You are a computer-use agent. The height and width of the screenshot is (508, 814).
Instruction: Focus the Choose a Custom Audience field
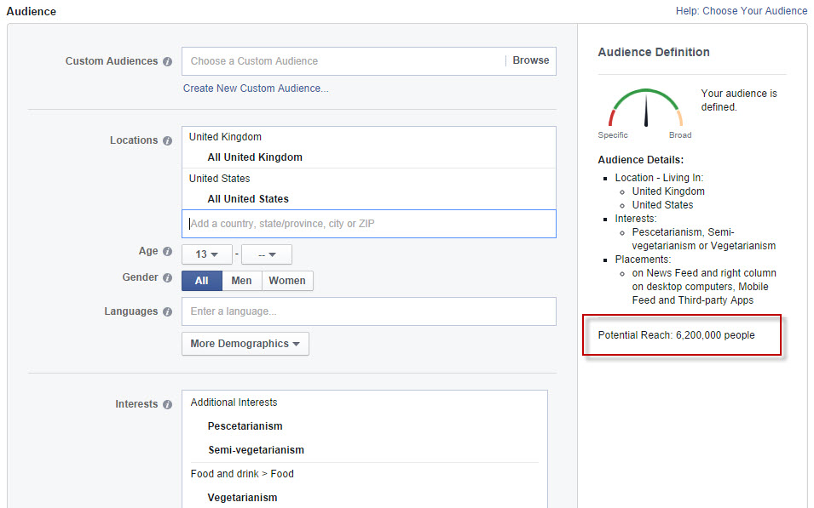[341, 61]
